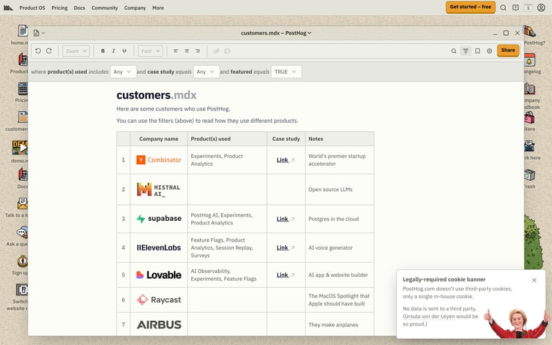Image resolution: width=552 pixels, height=345 pixels.
Task: Open supabase case study Link
Action: tap(286, 219)
